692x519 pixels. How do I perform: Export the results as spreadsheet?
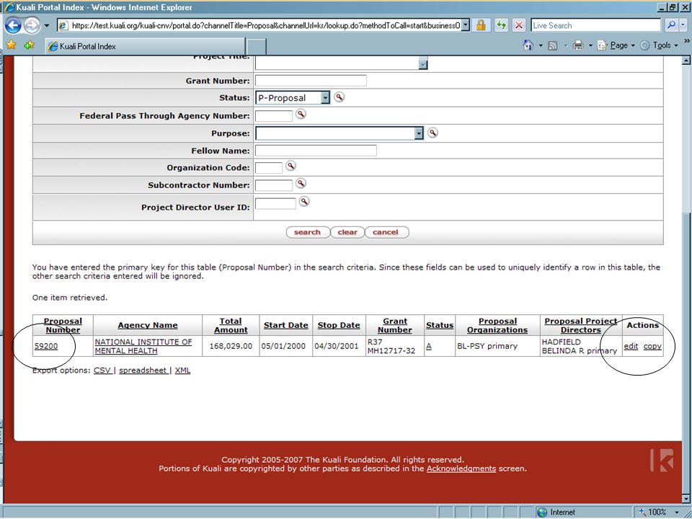pyautogui.click(x=143, y=371)
